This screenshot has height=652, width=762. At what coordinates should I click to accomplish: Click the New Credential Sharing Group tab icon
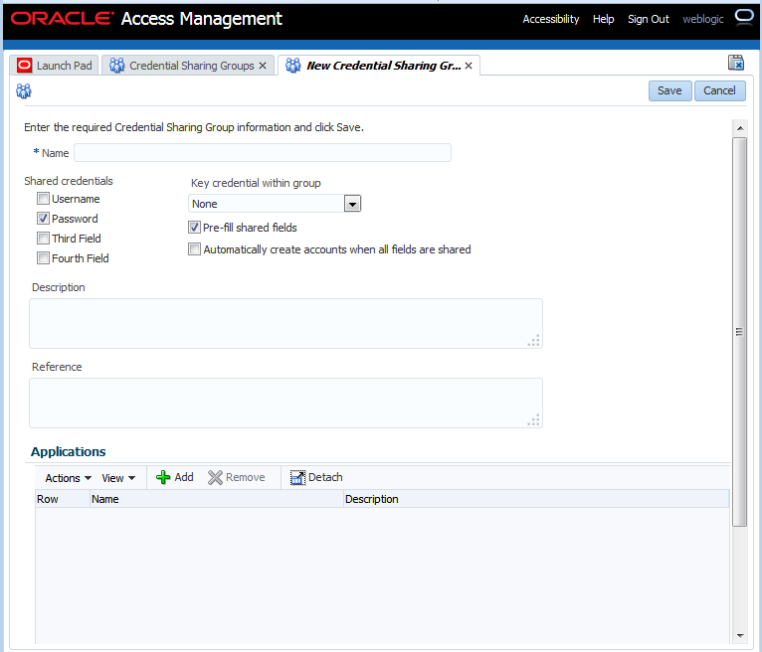293,65
